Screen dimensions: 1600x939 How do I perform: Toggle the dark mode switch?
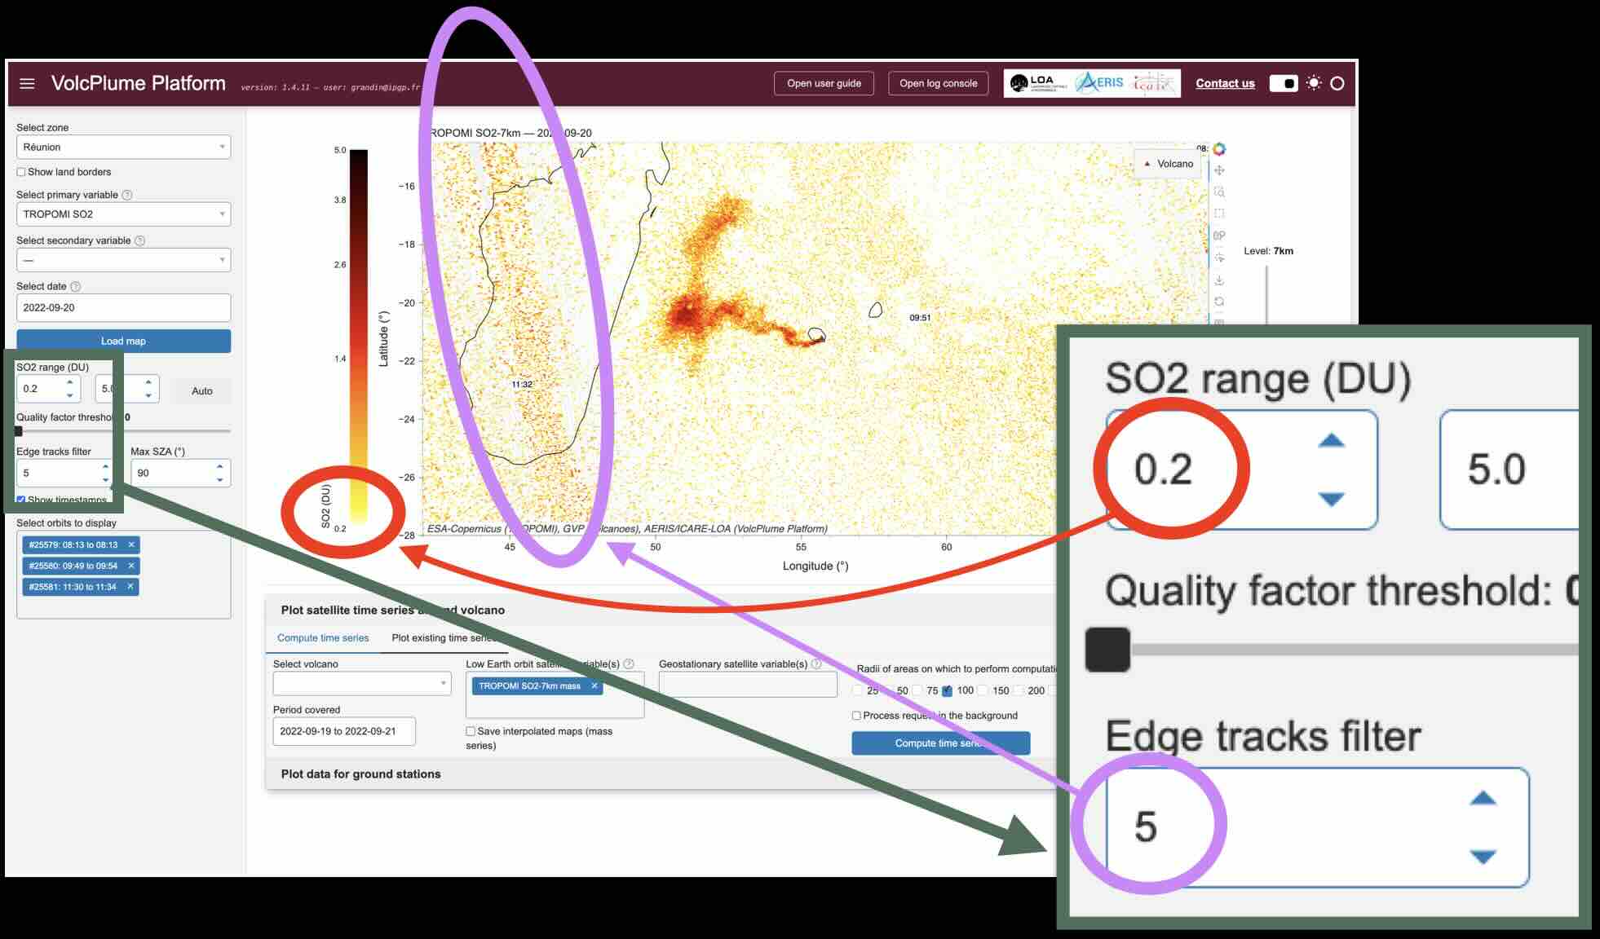point(1284,83)
